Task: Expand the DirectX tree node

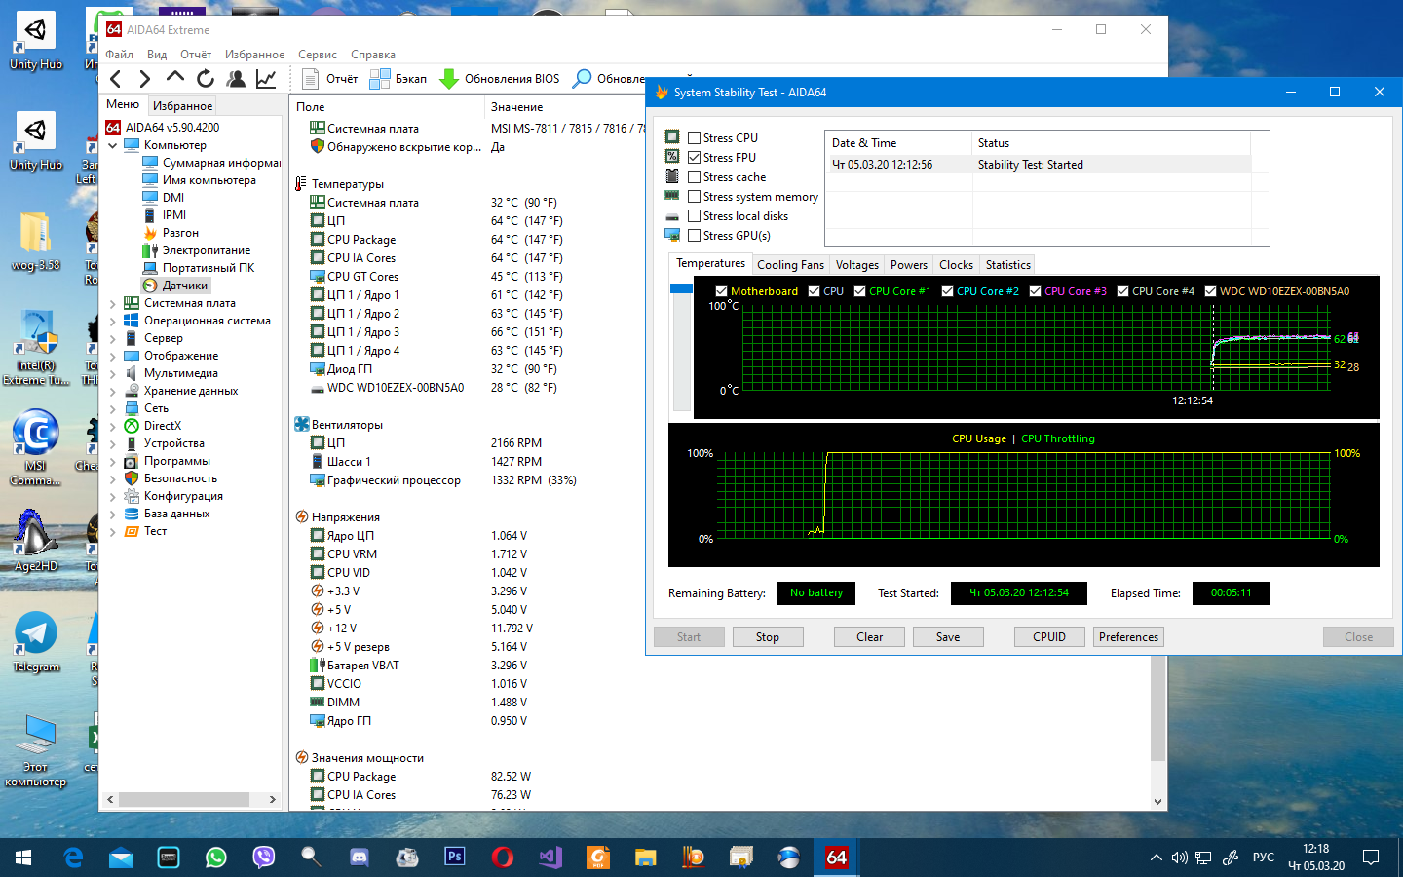Action: (x=113, y=426)
